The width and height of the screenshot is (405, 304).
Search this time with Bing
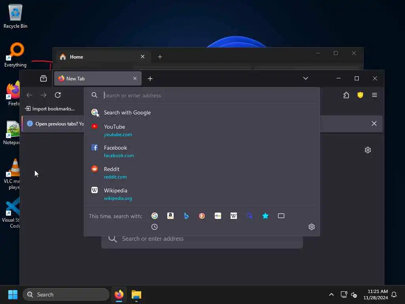pos(186,216)
